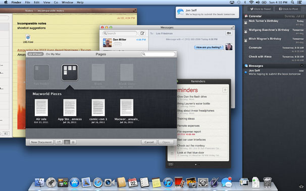Viewport: 306px width, 191px height.
Task: Open the File menu
Action: pos(27,3)
